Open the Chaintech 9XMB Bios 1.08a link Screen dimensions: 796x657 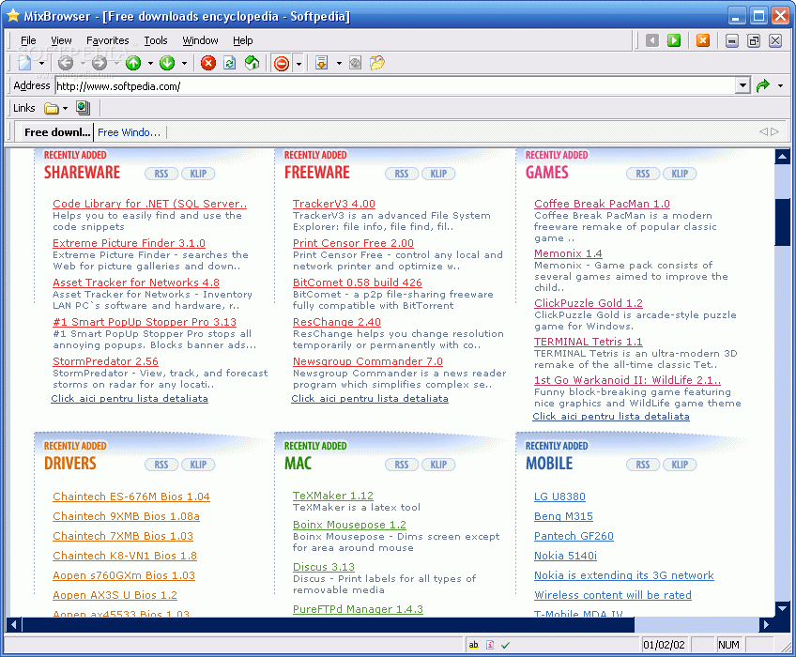(x=127, y=516)
